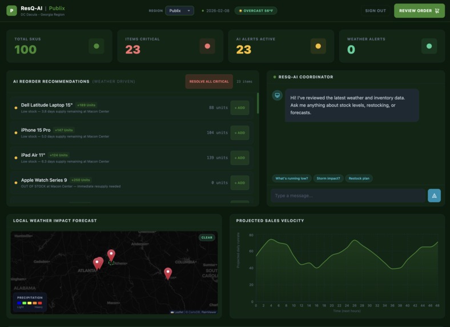This screenshot has width=450, height=327.
Task: Click the +189 Units badge
Action: coord(86,105)
